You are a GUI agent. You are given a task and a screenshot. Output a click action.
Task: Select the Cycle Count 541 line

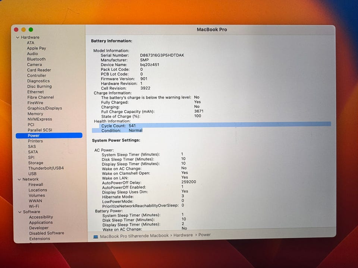[x=215, y=126]
